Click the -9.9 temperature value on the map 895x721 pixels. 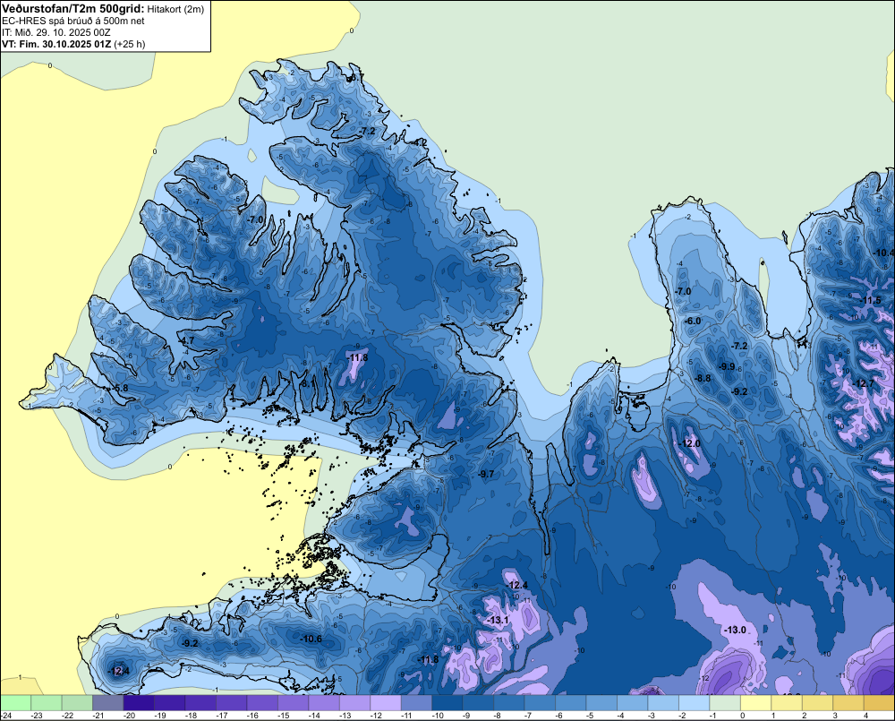click(x=727, y=367)
